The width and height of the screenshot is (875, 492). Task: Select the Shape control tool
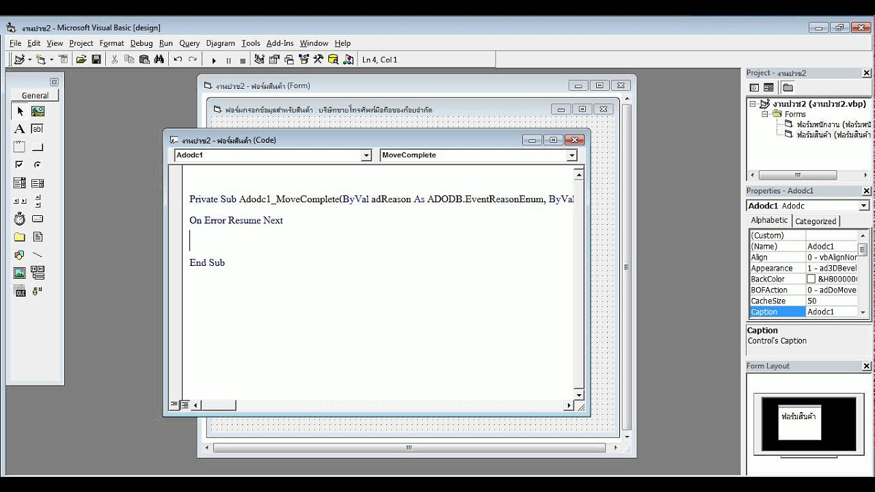pyautogui.click(x=19, y=255)
